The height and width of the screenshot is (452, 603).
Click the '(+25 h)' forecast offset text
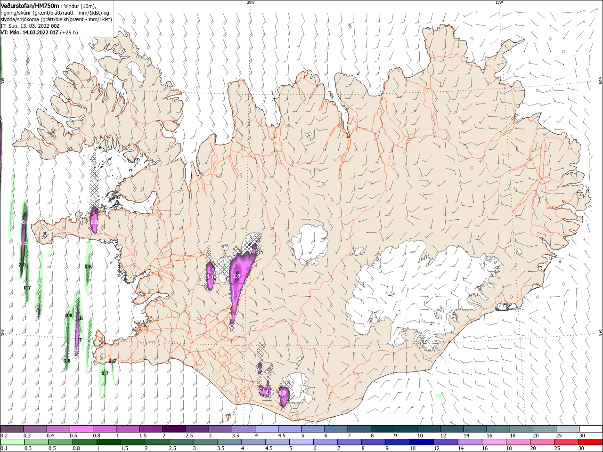pos(69,32)
